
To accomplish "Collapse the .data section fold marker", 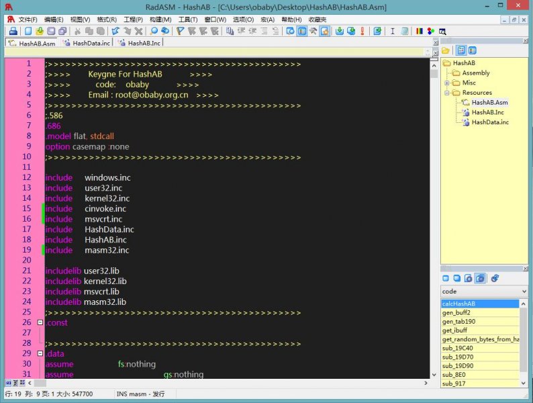I will pyautogui.click(x=40, y=353).
